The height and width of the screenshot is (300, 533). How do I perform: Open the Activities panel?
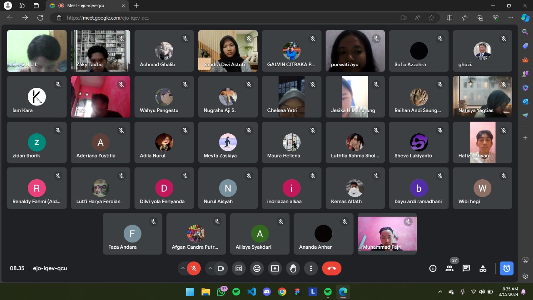(483, 269)
